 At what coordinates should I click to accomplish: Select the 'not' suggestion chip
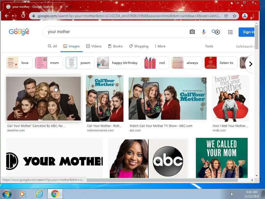click(x=157, y=63)
